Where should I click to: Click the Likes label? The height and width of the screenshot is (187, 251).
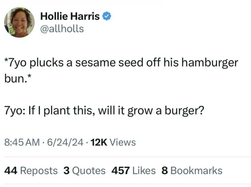pyautogui.click(x=143, y=170)
